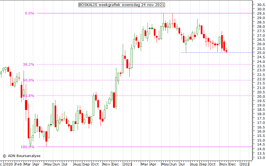Click the Jul label before 2021
The width and height of the screenshot is (266, 166).
[65, 164]
